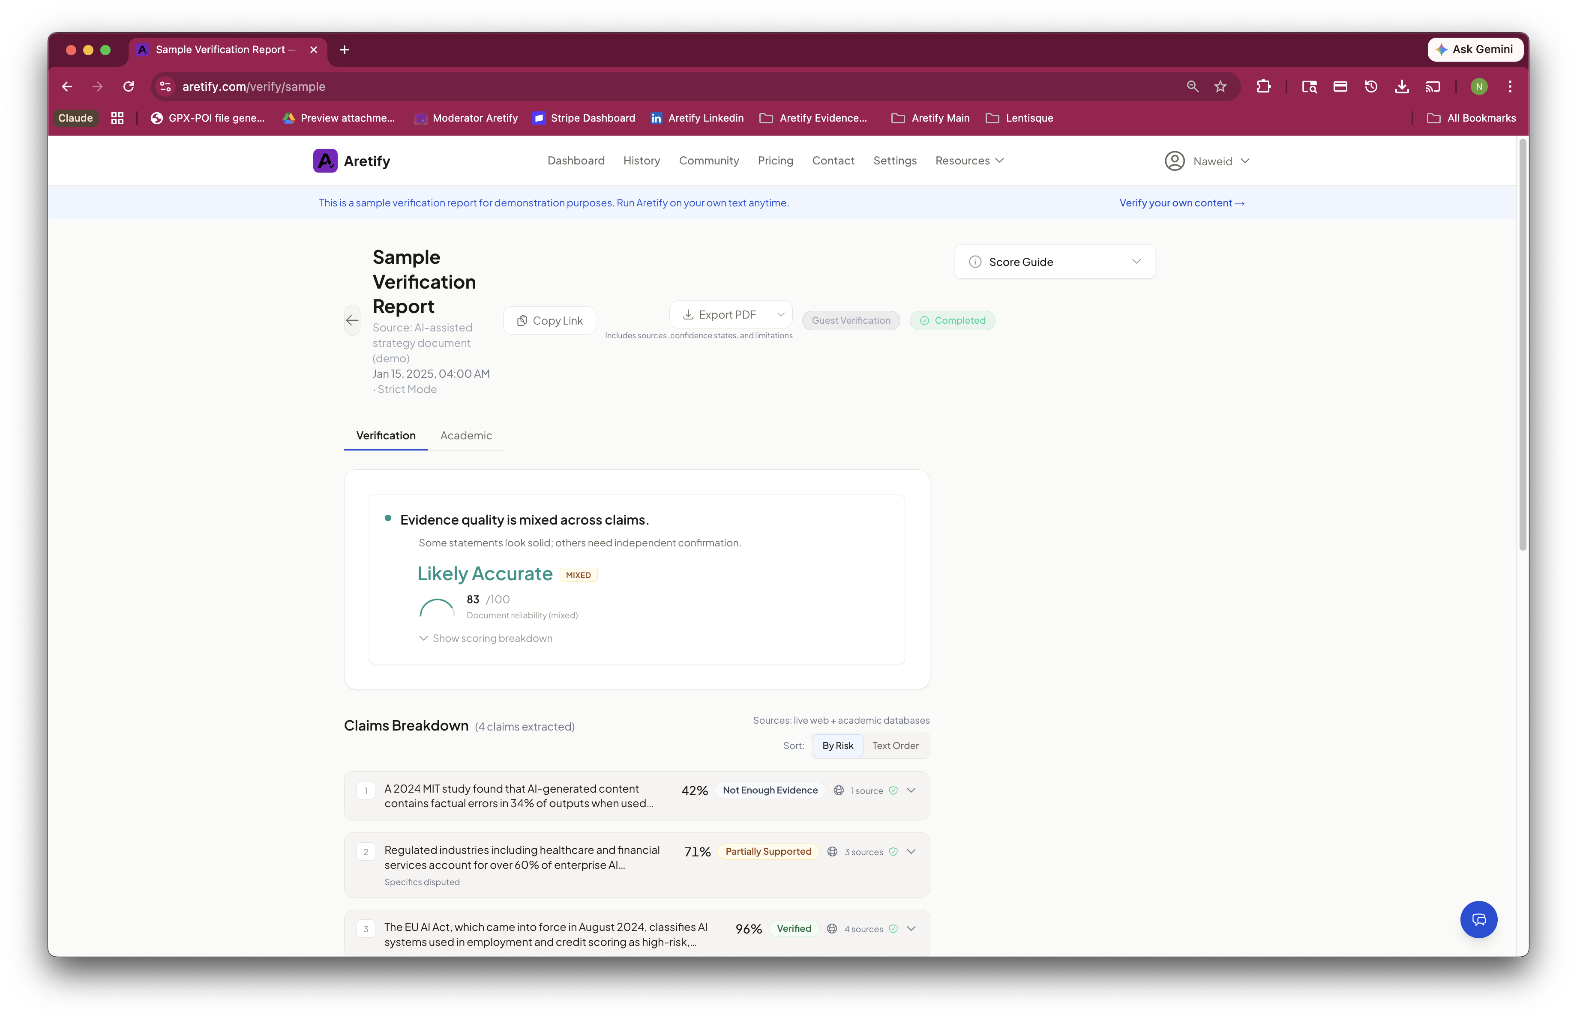Open site information icon in address bar
1577x1020 pixels.
pos(166,86)
